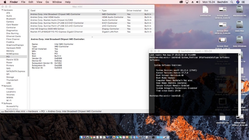Select Thunderbolt in the Hardware sidebar
Viewport: 249px width, 140px height.
(x=12, y=80)
